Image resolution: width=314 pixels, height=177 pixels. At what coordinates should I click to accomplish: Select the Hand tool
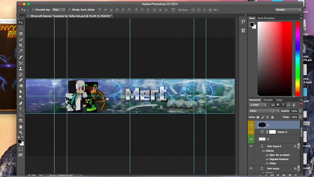click(x=21, y=126)
